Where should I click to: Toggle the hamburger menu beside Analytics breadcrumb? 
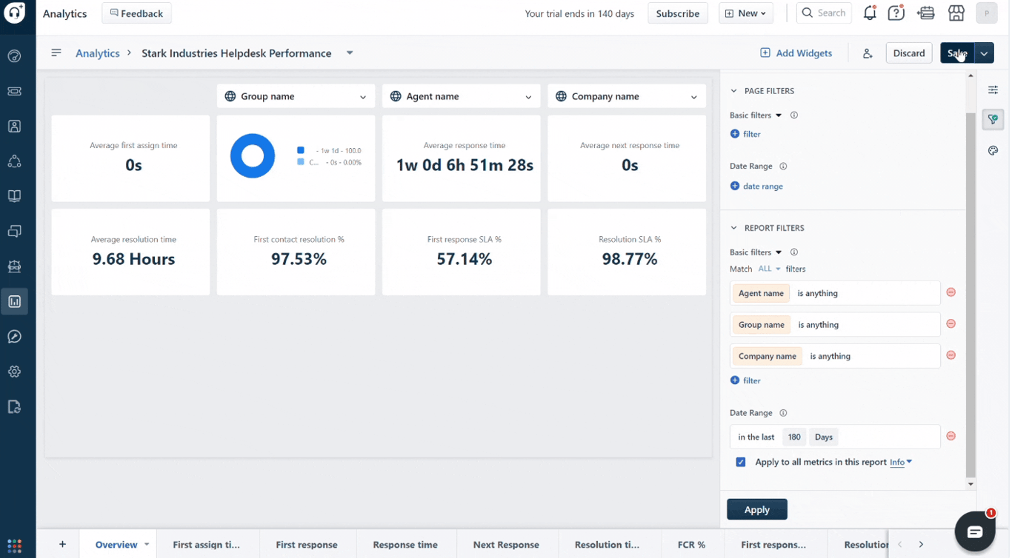pyautogui.click(x=56, y=53)
